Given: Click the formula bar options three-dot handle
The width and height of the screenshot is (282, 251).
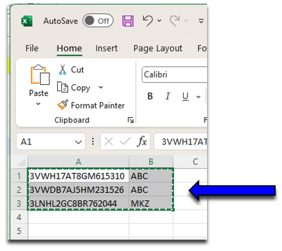Looking at the screenshot, I should [93, 141].
